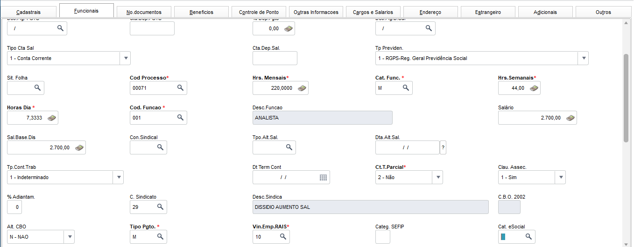The image size is (634, 247).
Task: Expand Alt. CBO dropdown
Action: pyautogui.click(x=69, y=237)
